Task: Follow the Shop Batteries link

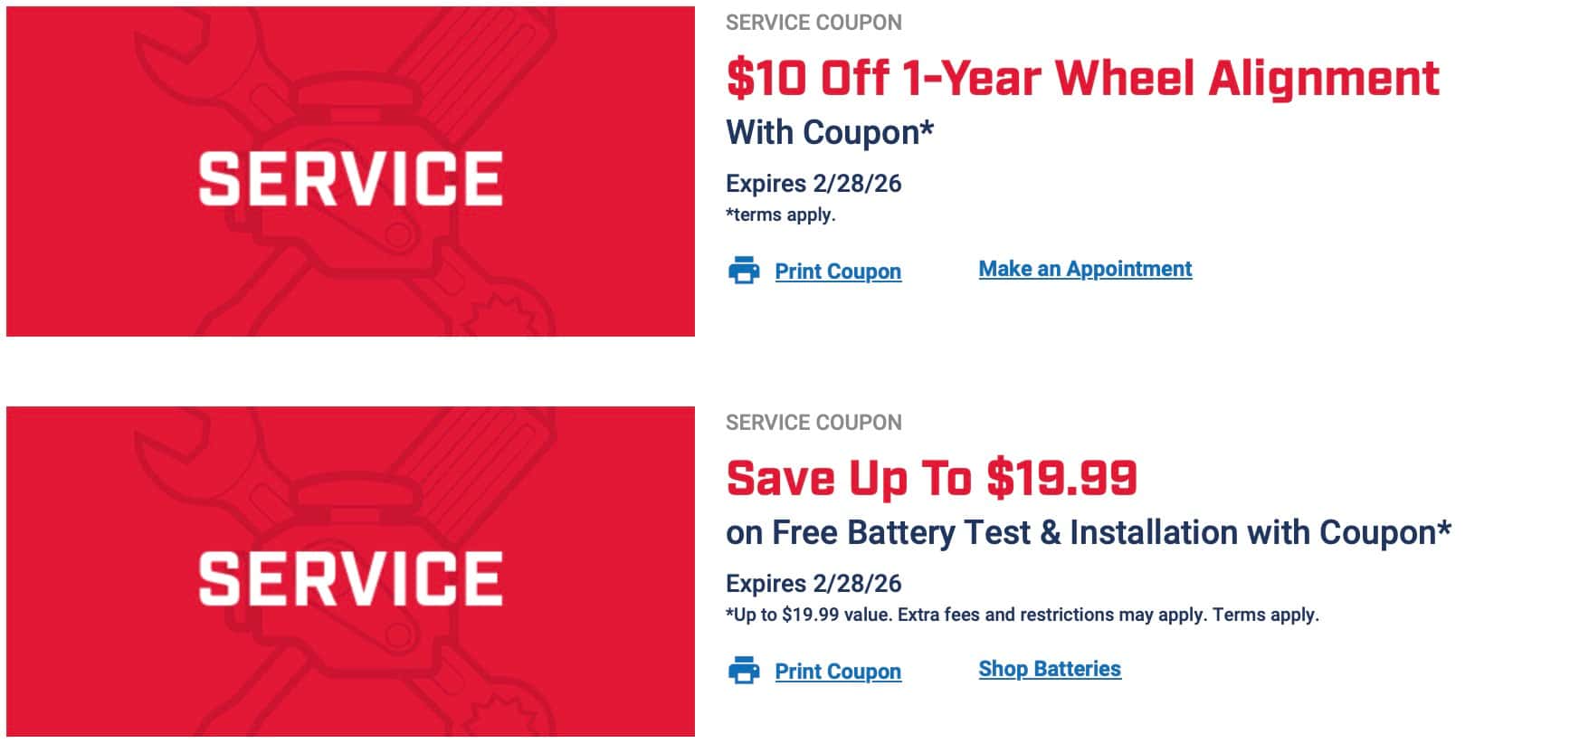Action: pyautogui.click(x=1050, y=669)
